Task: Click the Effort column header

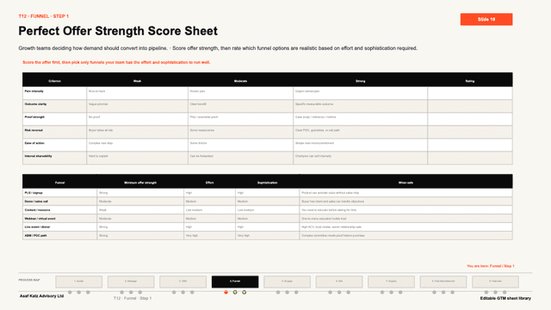Action: tap(209, 183)
